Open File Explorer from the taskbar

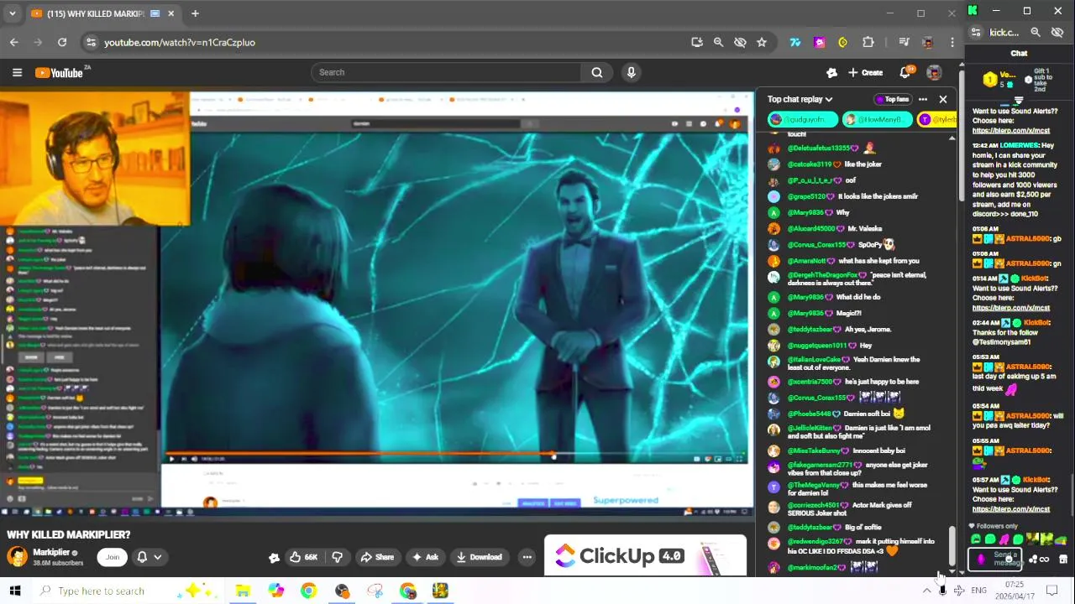click(243, 591)
